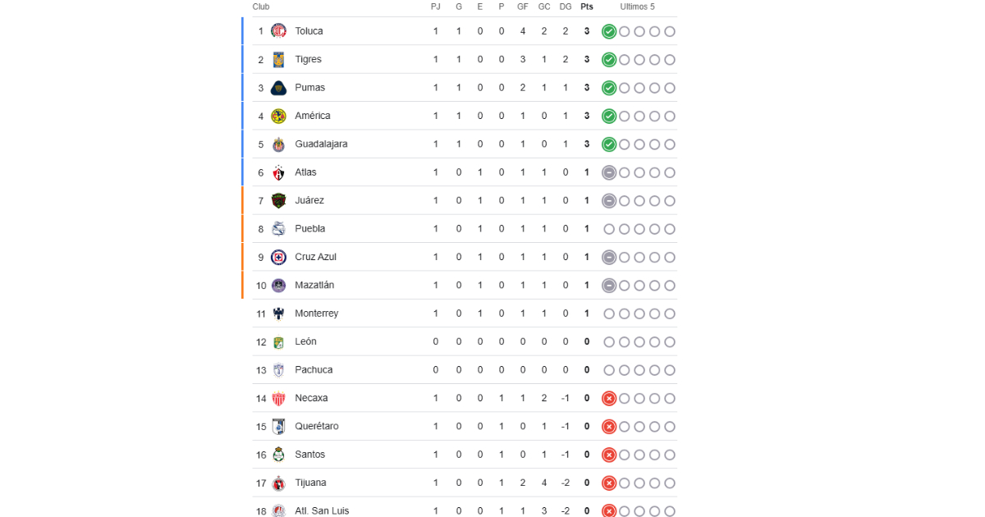Select the León club crest

click(278, 341)
